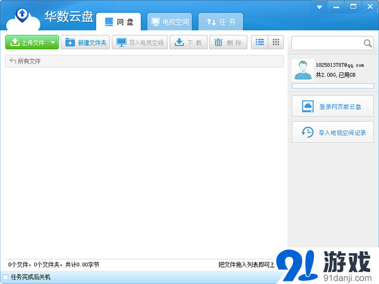
Task: Click the green 上传文件 upload button
Action: pos(32,42)
